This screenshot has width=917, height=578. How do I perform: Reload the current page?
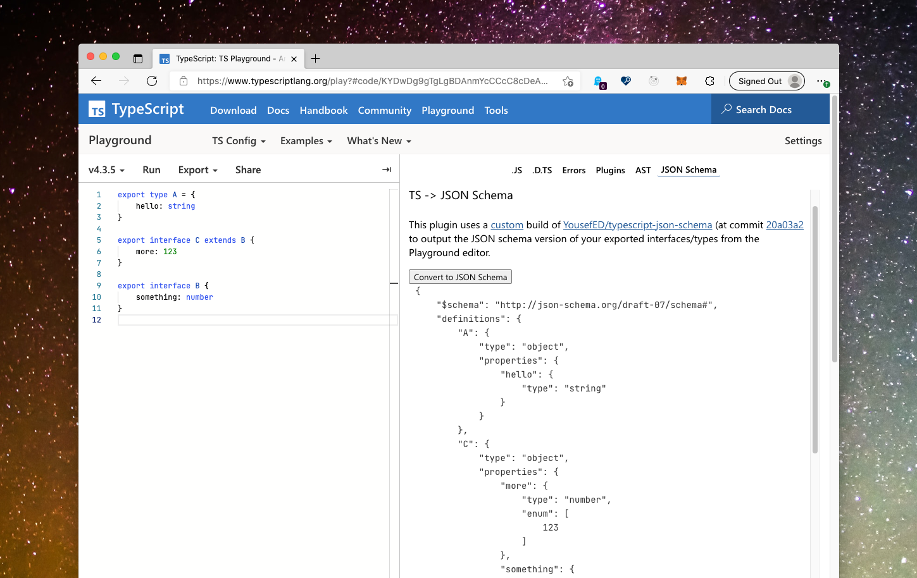pos(151,81)
